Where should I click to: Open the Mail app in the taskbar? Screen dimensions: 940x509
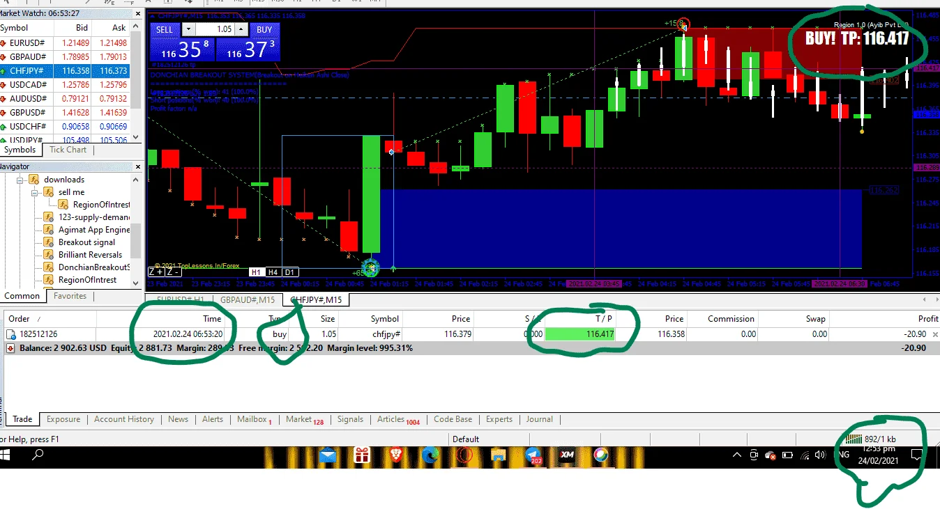[328, 456]
